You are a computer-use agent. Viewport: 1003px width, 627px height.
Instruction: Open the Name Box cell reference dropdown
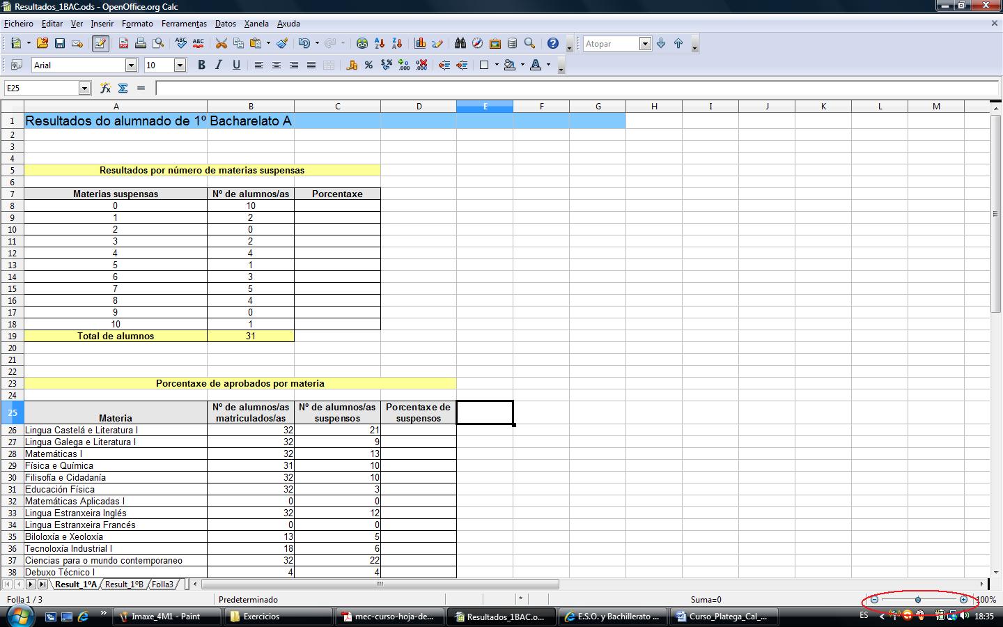(84, 88)
